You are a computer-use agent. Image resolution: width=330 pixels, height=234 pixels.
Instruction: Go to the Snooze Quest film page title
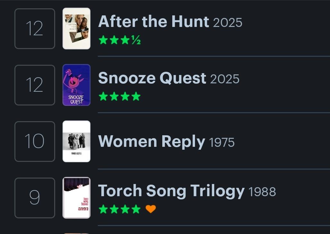[152, 78]
